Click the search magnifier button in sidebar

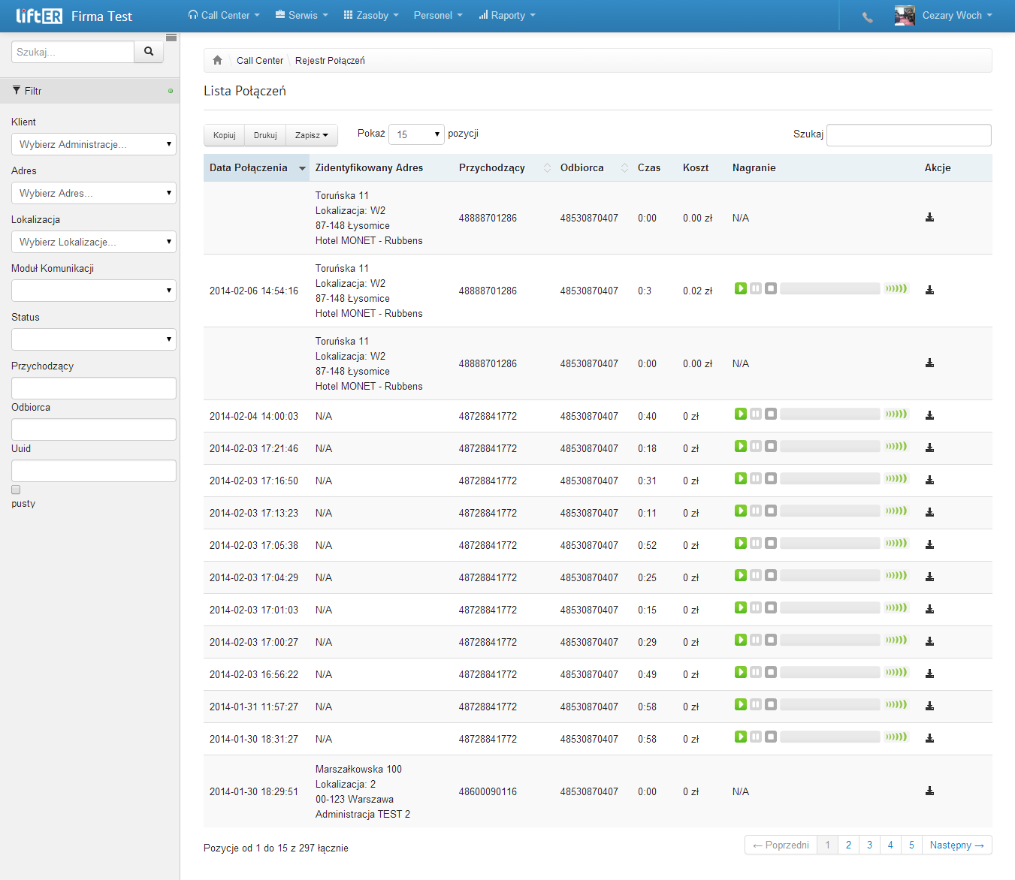(149, 52)
